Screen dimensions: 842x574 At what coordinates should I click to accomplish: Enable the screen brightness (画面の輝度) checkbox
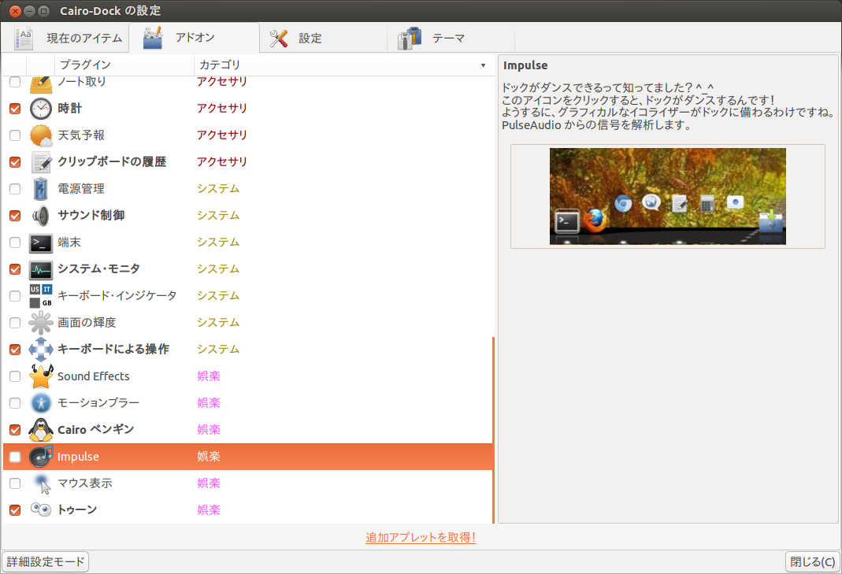pos(15,323)
